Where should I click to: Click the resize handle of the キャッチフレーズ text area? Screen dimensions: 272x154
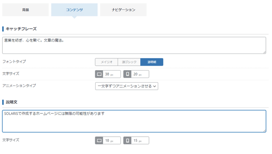[x=265, y=52]
